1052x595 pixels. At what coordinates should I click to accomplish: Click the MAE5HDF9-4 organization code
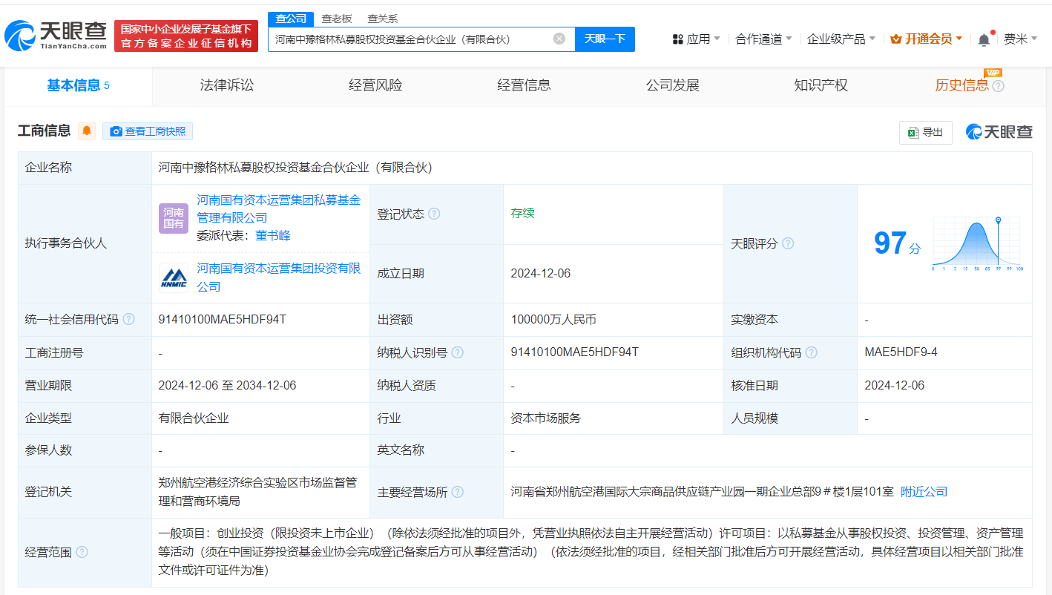coord(901,352)
